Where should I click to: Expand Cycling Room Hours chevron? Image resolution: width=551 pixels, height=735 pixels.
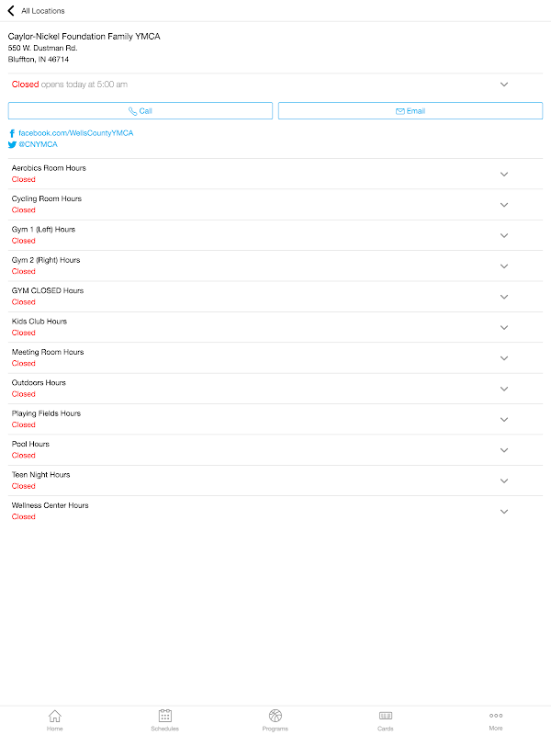coord(504,205)
